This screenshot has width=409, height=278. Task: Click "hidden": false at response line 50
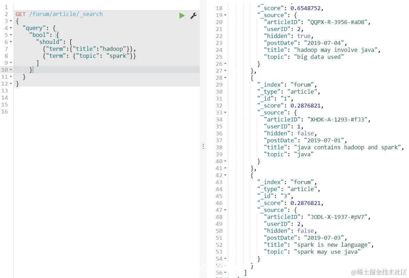[x=290, y=231]
